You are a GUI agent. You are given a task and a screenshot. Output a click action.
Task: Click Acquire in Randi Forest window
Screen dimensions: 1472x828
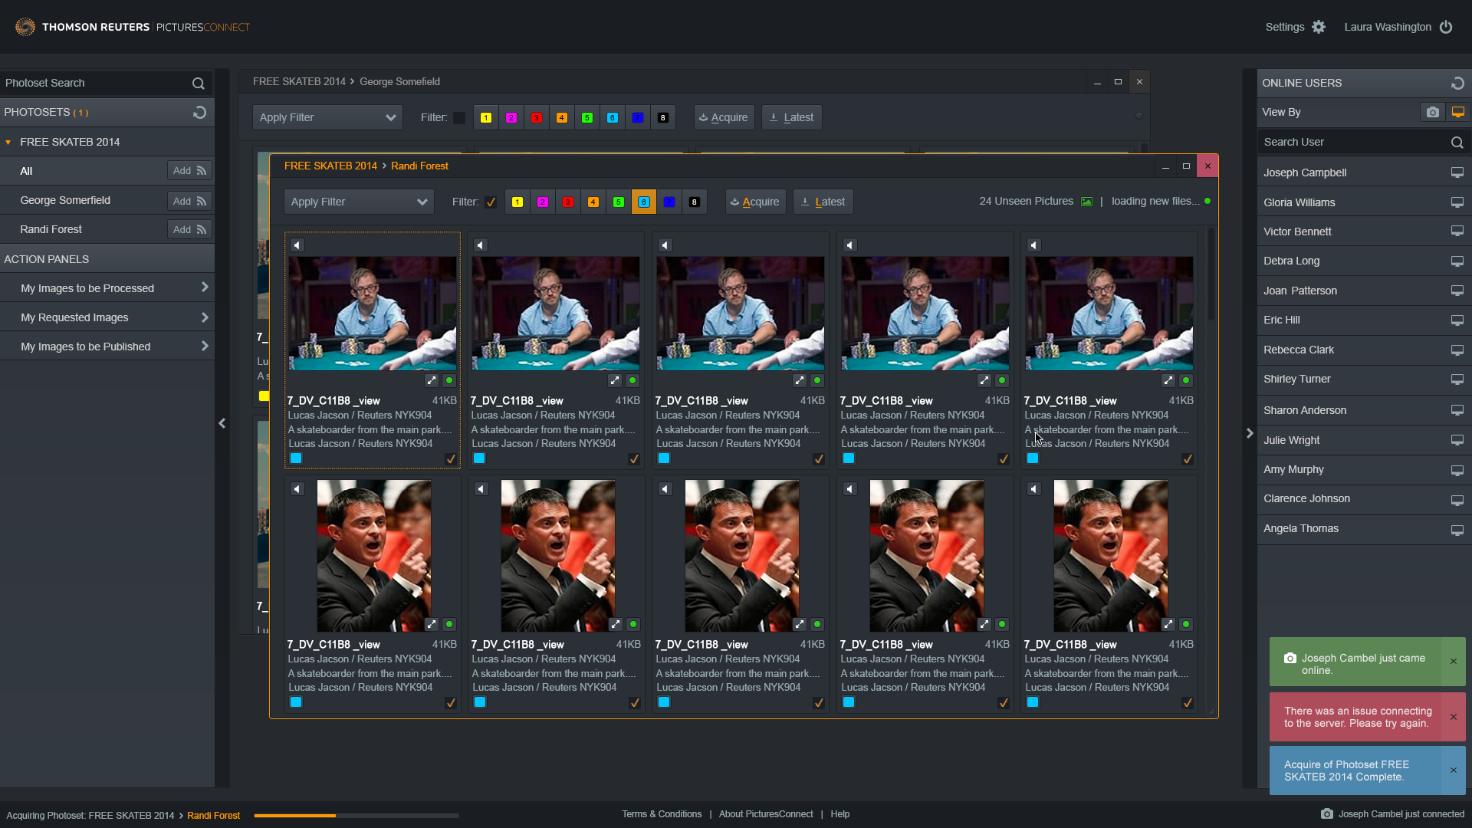755,202
